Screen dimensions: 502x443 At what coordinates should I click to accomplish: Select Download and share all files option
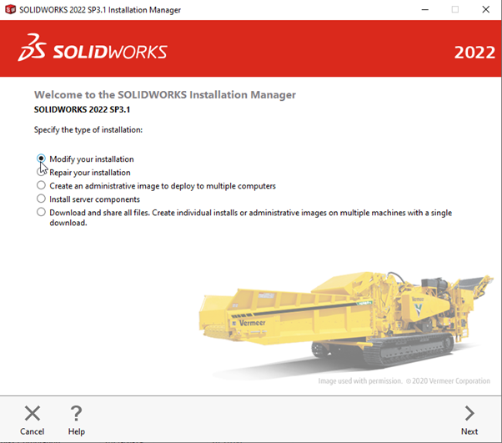[x=42, y=213]
